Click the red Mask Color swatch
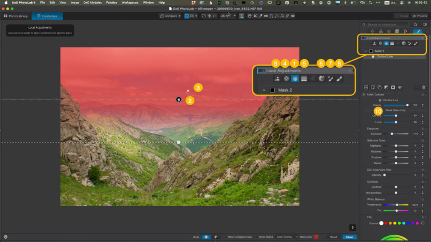 [316, 237]
